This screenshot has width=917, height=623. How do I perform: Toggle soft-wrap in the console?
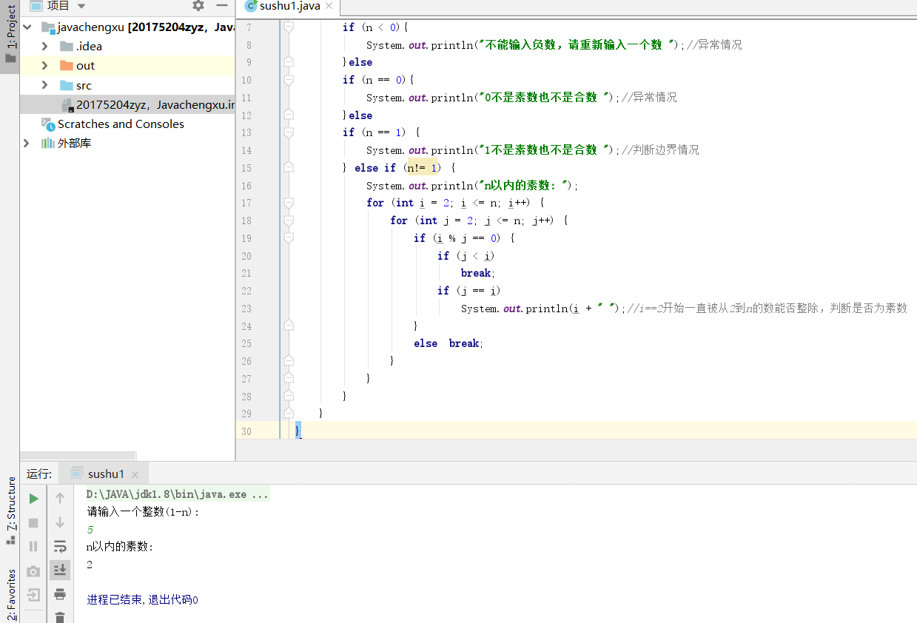(60, 547)
